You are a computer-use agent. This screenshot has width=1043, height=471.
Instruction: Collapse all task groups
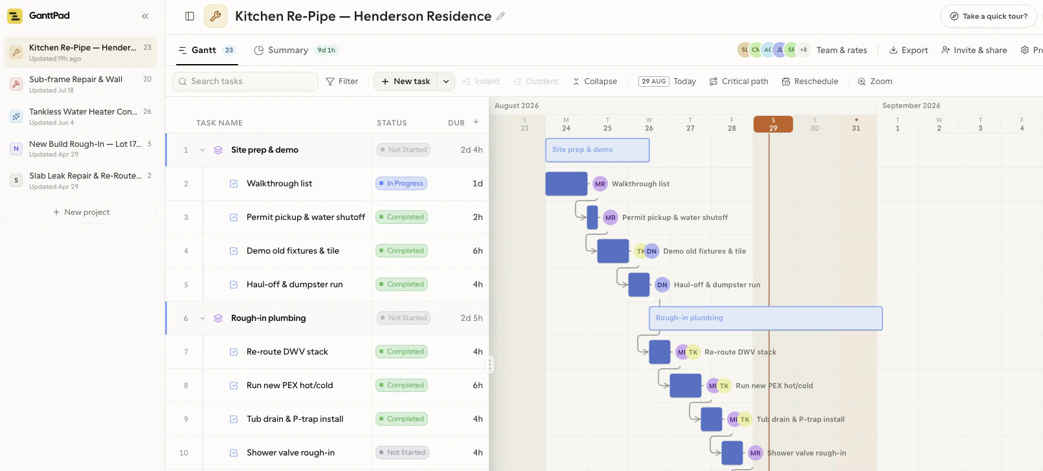pos(595,81)
